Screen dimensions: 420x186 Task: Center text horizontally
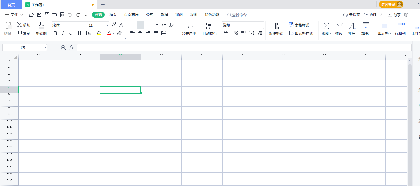(x=140, y=33)
